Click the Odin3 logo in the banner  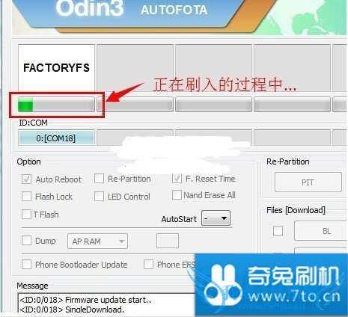coord(90,8)
